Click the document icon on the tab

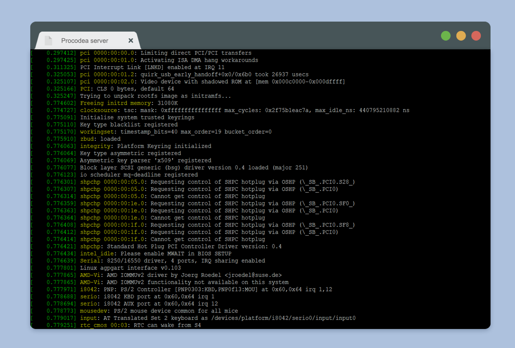[x=48, y=41]
